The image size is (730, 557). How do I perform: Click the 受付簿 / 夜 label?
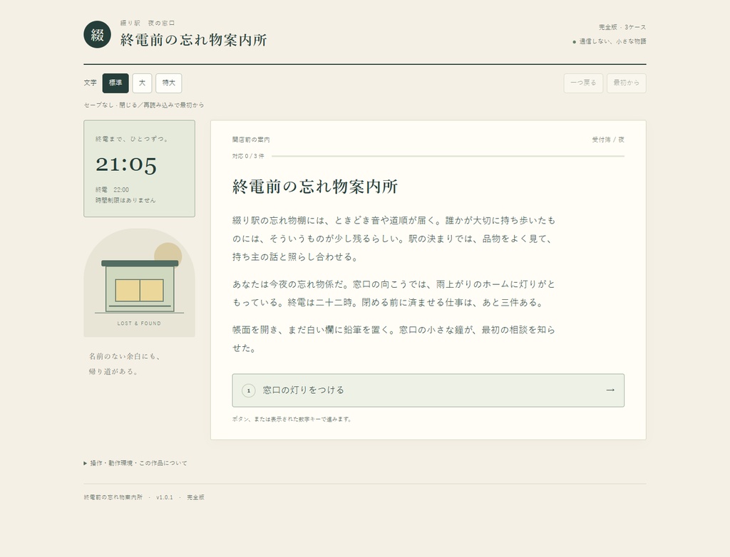click(608, 140)
